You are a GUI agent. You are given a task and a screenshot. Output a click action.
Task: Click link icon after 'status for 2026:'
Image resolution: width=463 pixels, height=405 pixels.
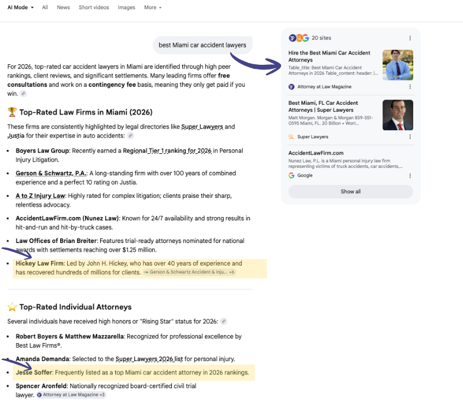coord(223,322)
